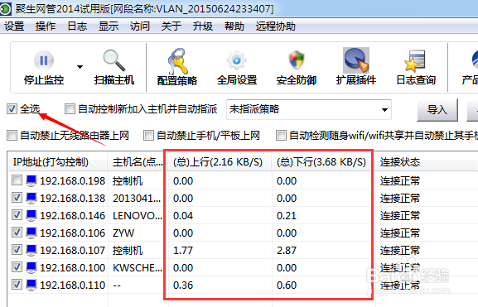Screen dimensions: 478x307
Task: Select host name LENOVO...
Action: click(x=138, y=216)
